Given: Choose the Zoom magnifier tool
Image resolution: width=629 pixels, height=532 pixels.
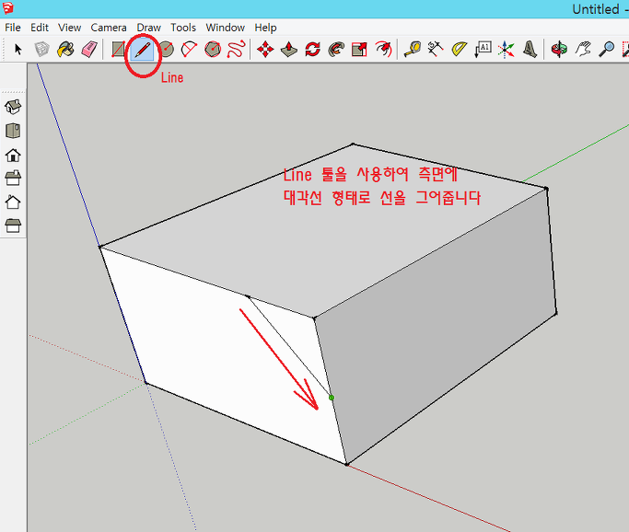Looking at the screenshot, I should (606, 50).
